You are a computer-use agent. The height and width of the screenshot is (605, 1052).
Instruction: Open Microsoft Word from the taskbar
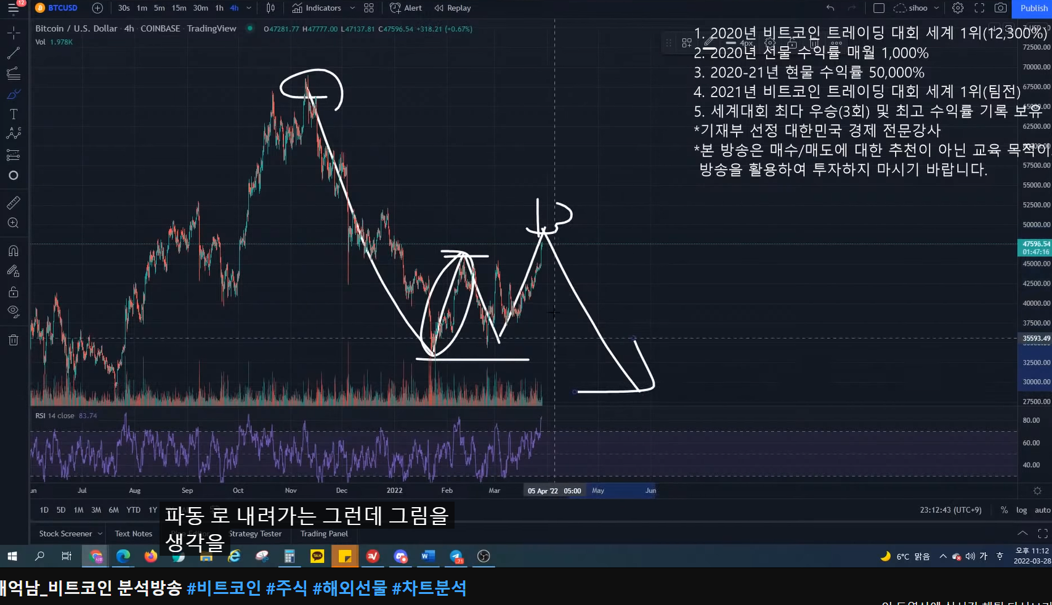428,556
